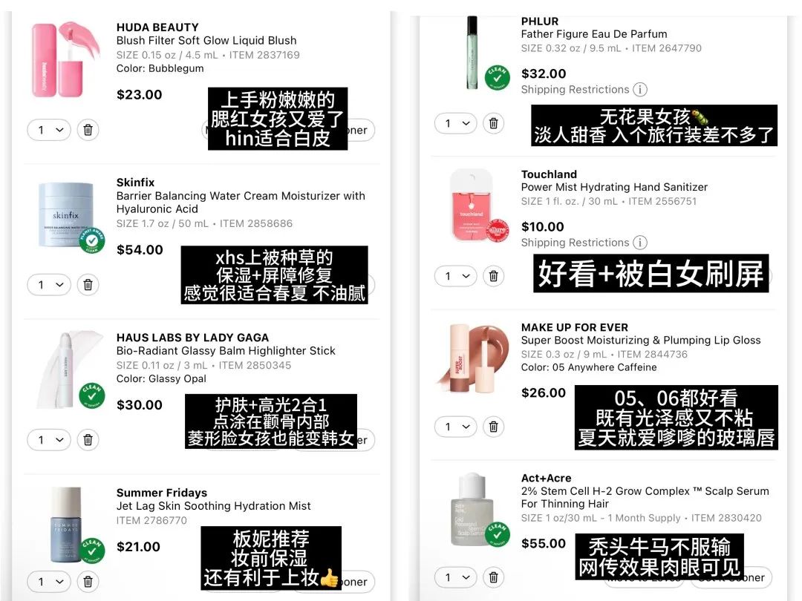Expand quantity dropdown for Touchland Power Mist

point(455,276)
